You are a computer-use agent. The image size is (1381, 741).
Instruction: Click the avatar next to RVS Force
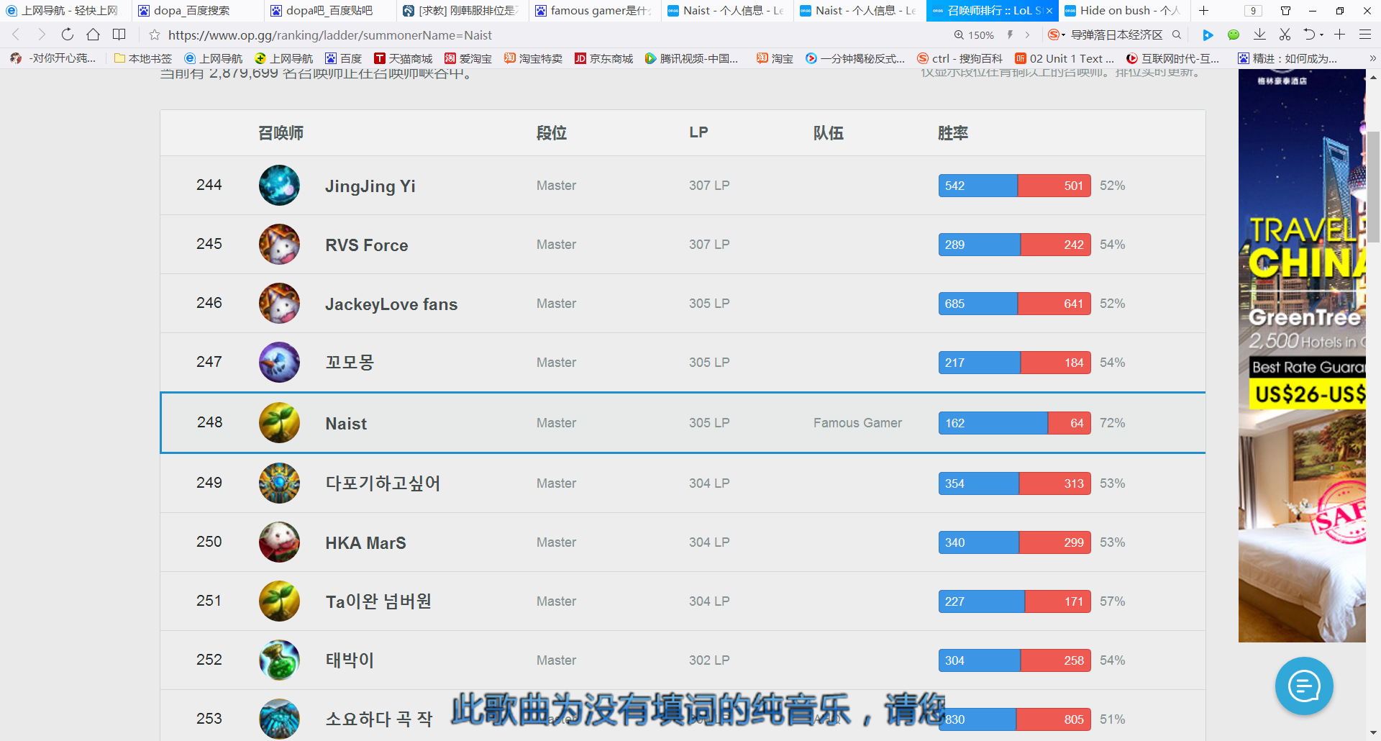279,245
